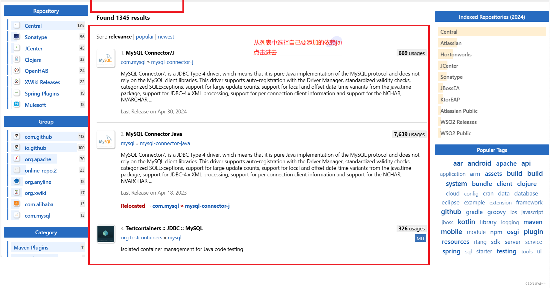550x288 pixels.
Task: Open the KtorEAP indexed repository
Action: (x=450, y=99)
